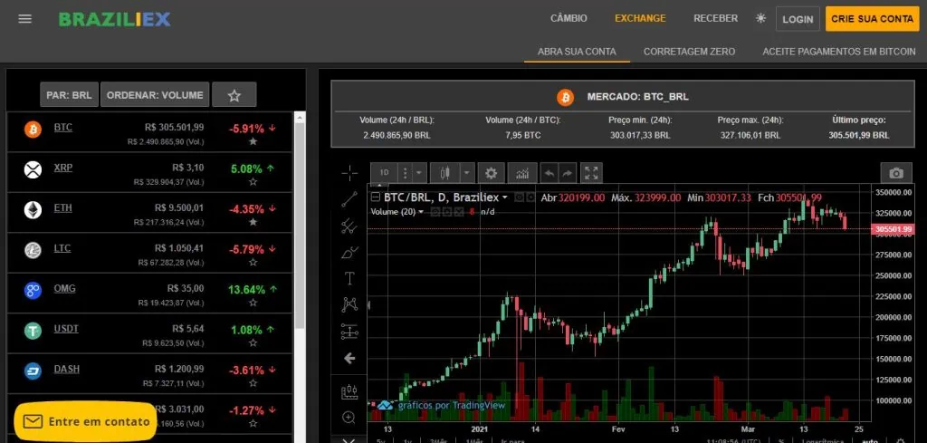The image size is (927, 443).
Task: Click the coin list vertical scrollbar
Action: pos(299,225)
